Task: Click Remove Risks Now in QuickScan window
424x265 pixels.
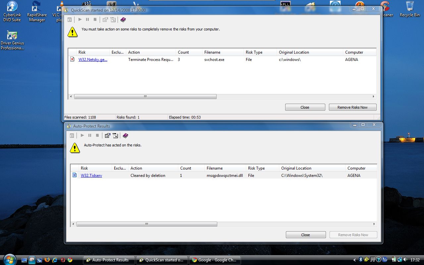Action: [352, 107]
